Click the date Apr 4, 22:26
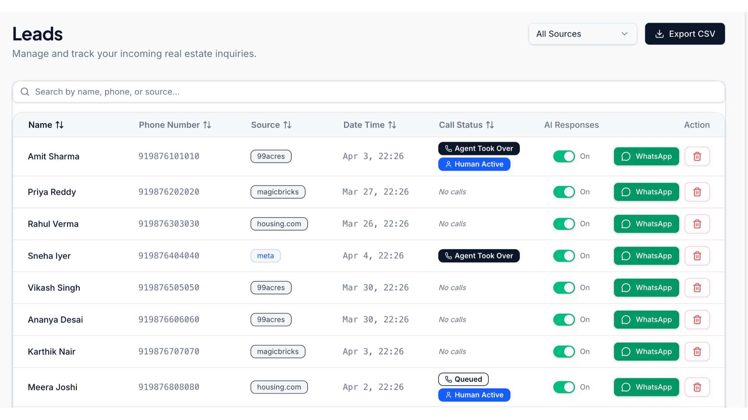The height and width of the screenshot is (420, 748). tap(373, 256)
